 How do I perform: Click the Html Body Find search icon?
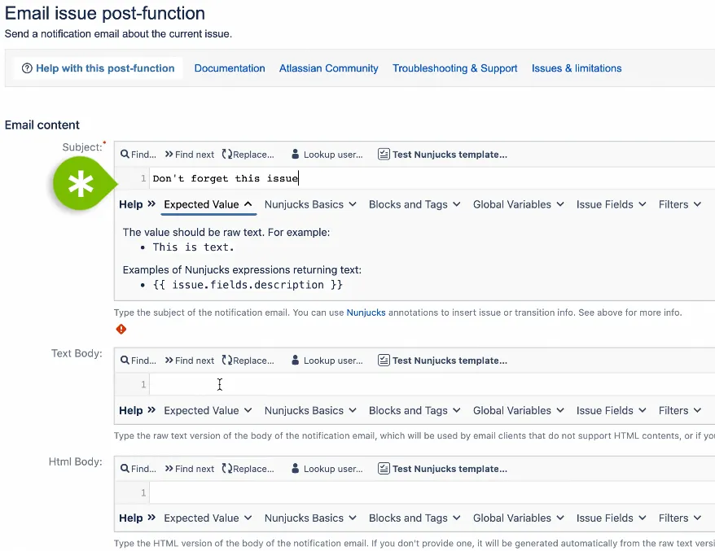[125, 468]
